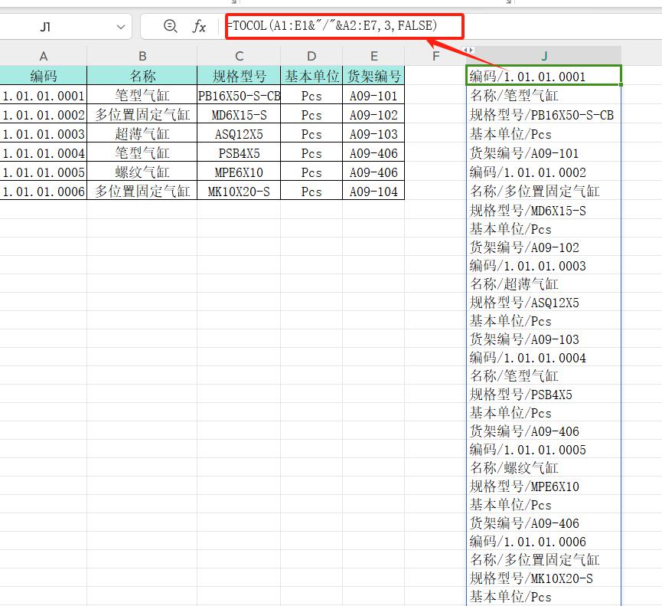The width and height of the screenshot is (662, 606).
Task: Click the Name Box showing J1
Action: [x=45, y=27]
